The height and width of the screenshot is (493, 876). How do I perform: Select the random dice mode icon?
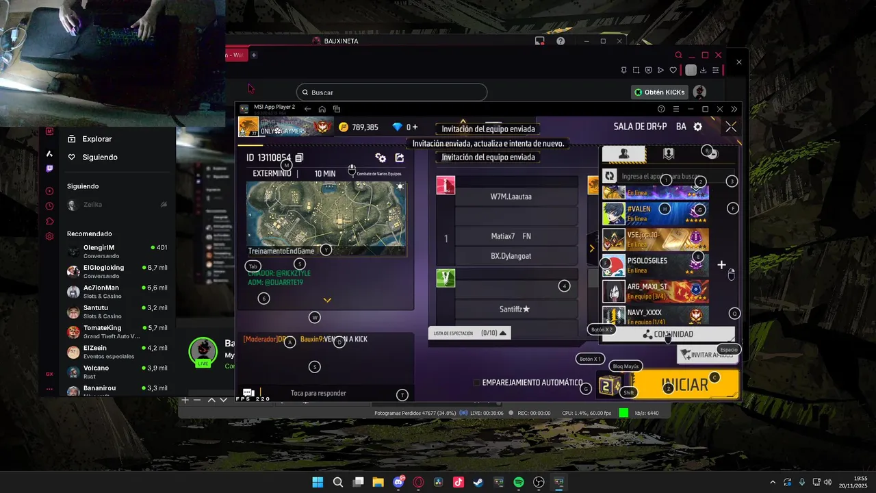[x=608, y=385]
